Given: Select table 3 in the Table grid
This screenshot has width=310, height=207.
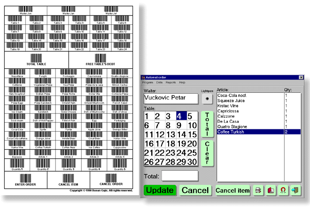Looking at the screenshot, I should click(170, 116).
